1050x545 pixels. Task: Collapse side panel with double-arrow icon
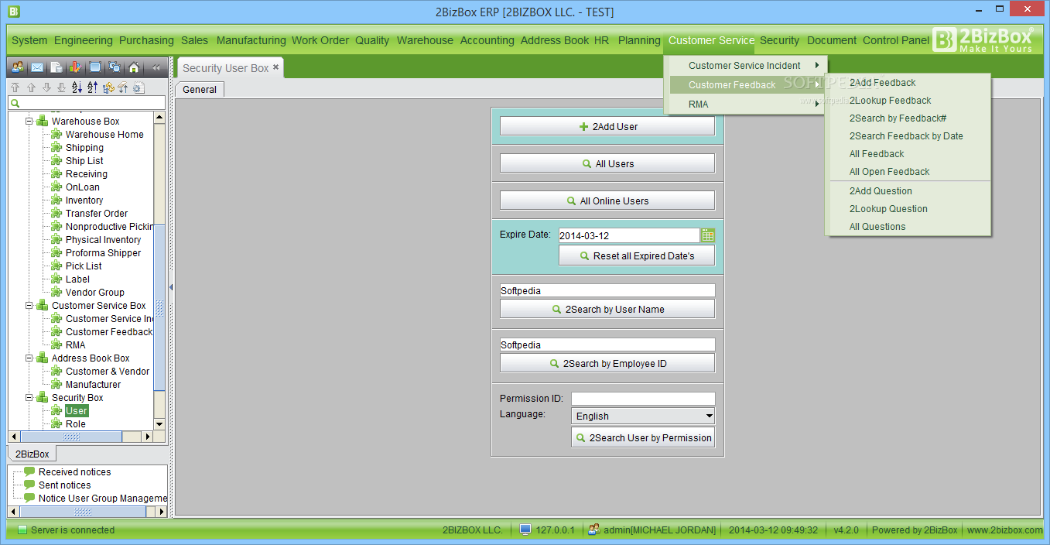coord(156,67)
